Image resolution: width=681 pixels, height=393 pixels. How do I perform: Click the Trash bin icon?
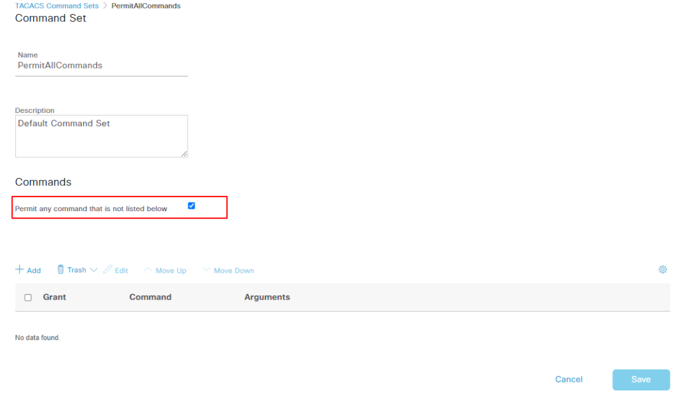pyautogui.click(x=61, y=270)
